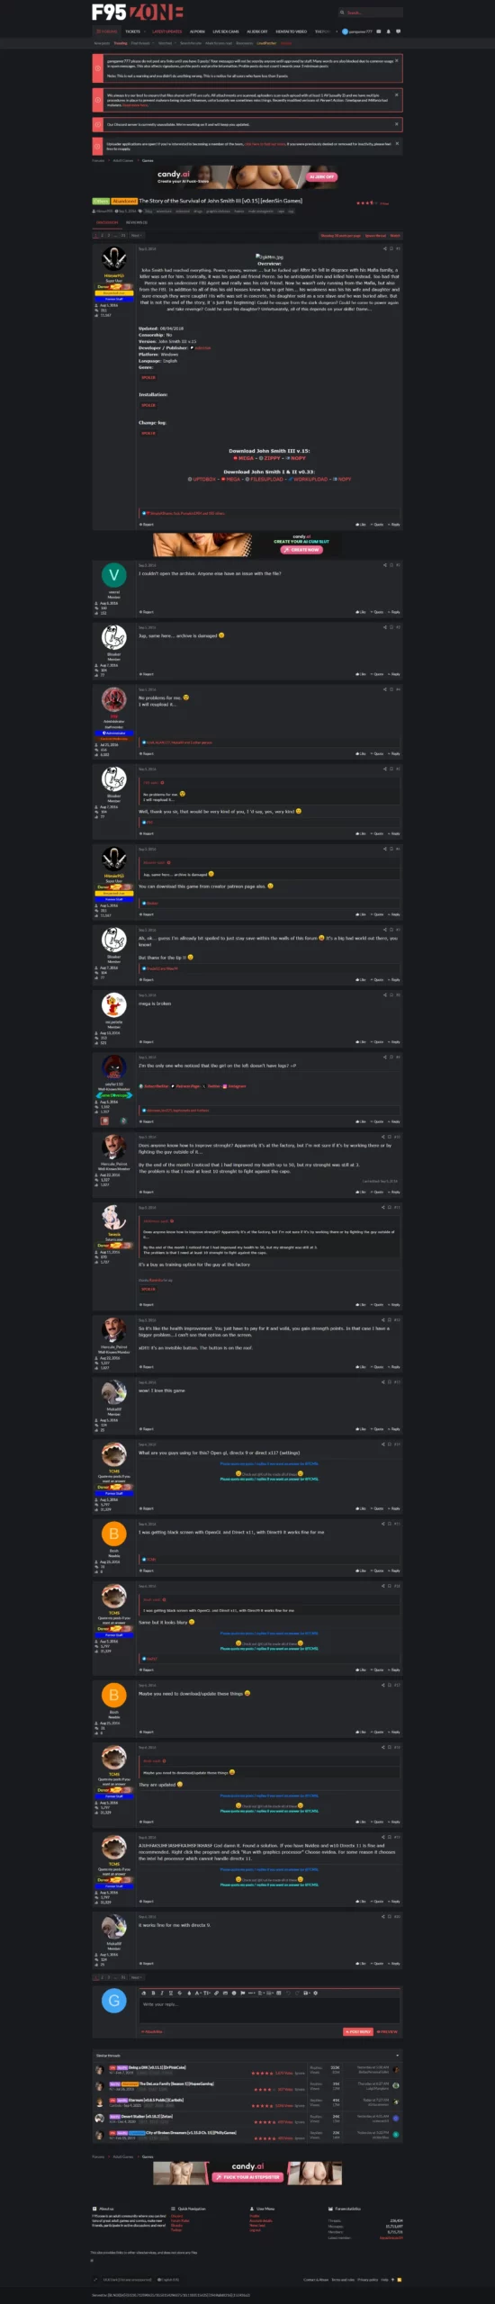Open the Tickets navigation dropdown
The image size is (495, 2304).
(133, 31)
